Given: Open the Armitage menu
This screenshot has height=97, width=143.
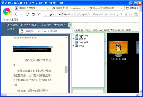Looking at the screenshot, I should [78, 30].
